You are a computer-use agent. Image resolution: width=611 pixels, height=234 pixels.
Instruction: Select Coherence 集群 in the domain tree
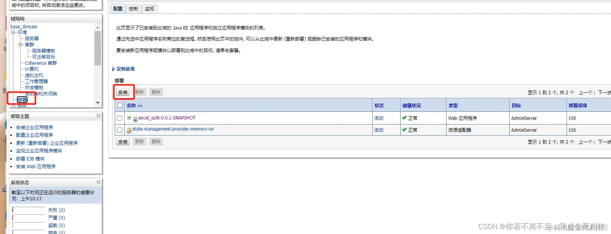pyautogui.click(x=41, y=63)
